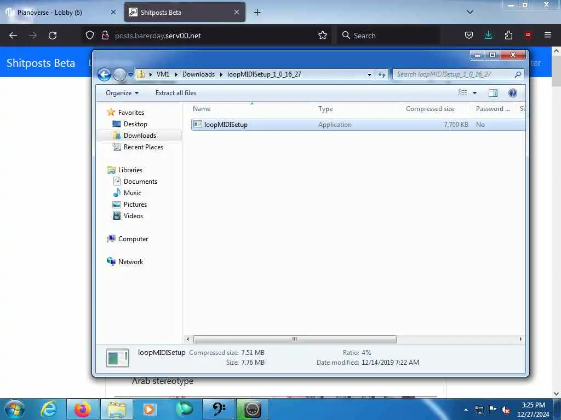Switch to Firefox in the taskbar
Viewport: 561px width, 420px height.
(83, 409)
